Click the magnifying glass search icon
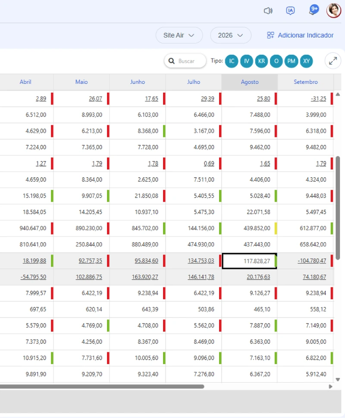345x418 pixels. pos(172,61)
